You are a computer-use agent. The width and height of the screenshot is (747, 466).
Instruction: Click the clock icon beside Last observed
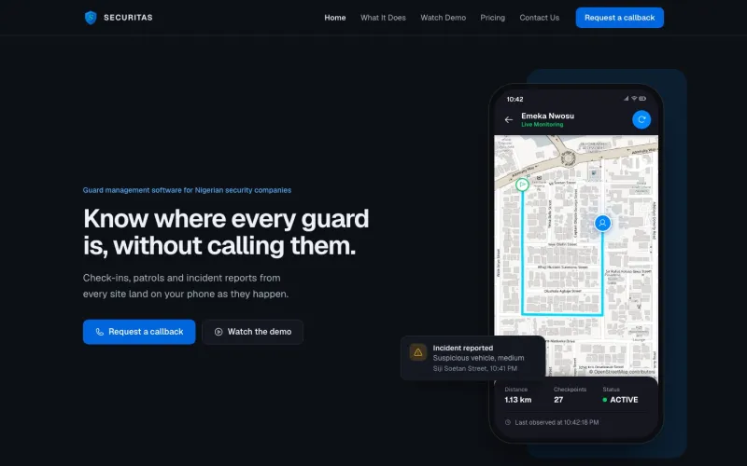click(x=508, y=422)
